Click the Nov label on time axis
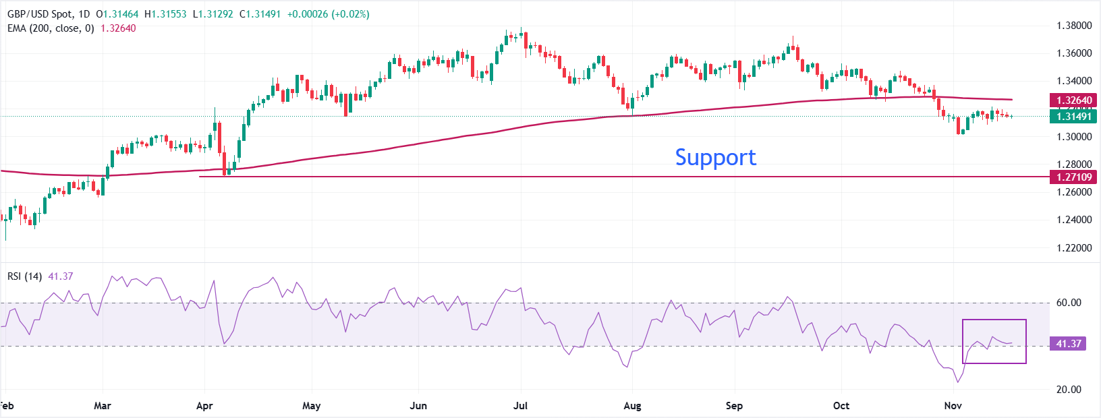 click(953, 406)
